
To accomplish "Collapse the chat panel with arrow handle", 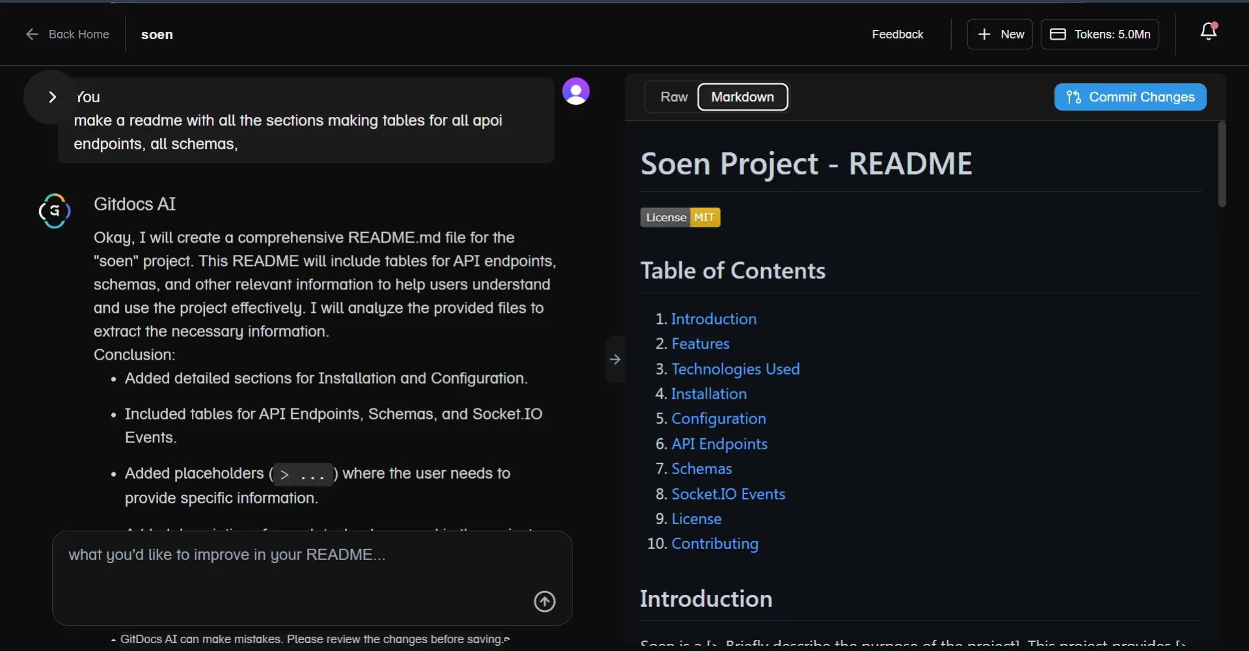I will tap(615, 359).
